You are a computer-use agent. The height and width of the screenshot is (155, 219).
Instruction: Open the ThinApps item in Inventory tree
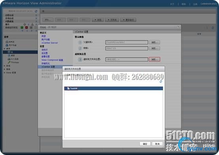pyautogui.click(x=13, y=62)
